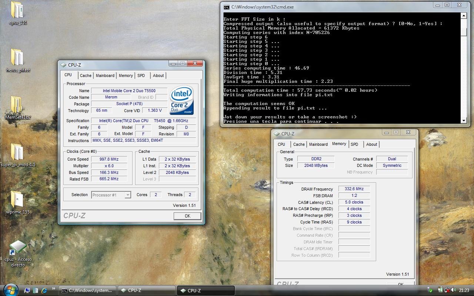The image size is (474, 296).
Task: Click the Intel Core 2 Duo logo
Action: 181,101
